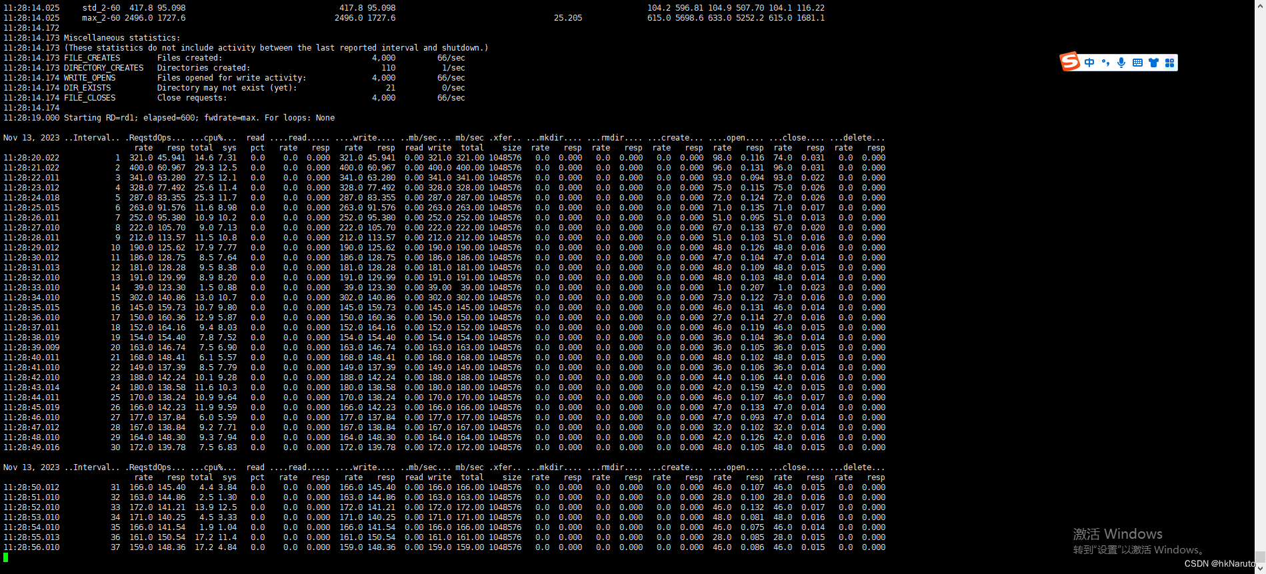Select the text "Miscellaneous statistics:"
Screen dimensions: 1266x574
coord(122,38)
